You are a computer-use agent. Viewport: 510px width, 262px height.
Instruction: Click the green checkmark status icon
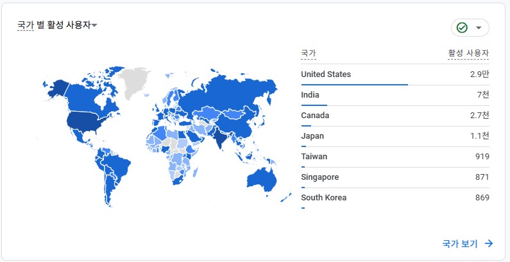(x=461, y=28)
